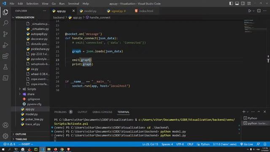Maximize the terminal panel with the up chevron
This screenshot has height=152, width=270.
coord(259,112)
